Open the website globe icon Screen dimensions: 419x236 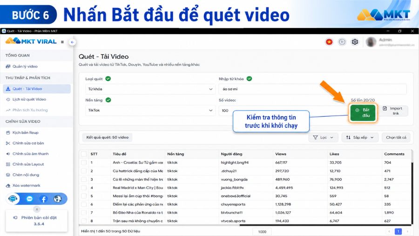point(57,199)
